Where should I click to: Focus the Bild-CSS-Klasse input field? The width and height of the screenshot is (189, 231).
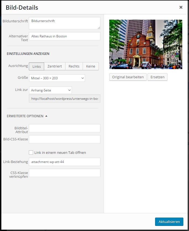[x=64, y=139]
